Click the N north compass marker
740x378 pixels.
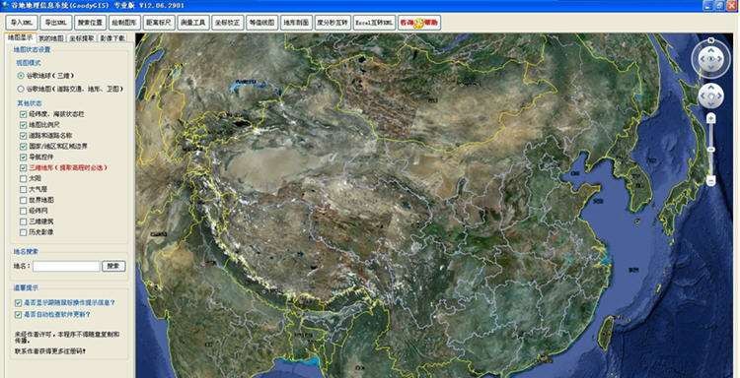pyautogui.click(x=710, y=39)
